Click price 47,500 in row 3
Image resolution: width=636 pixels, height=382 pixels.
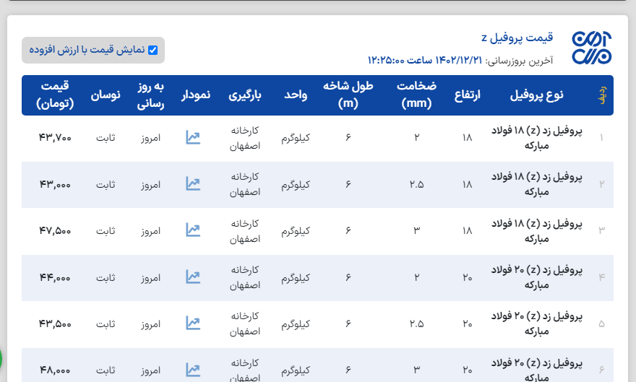[55, 230]
